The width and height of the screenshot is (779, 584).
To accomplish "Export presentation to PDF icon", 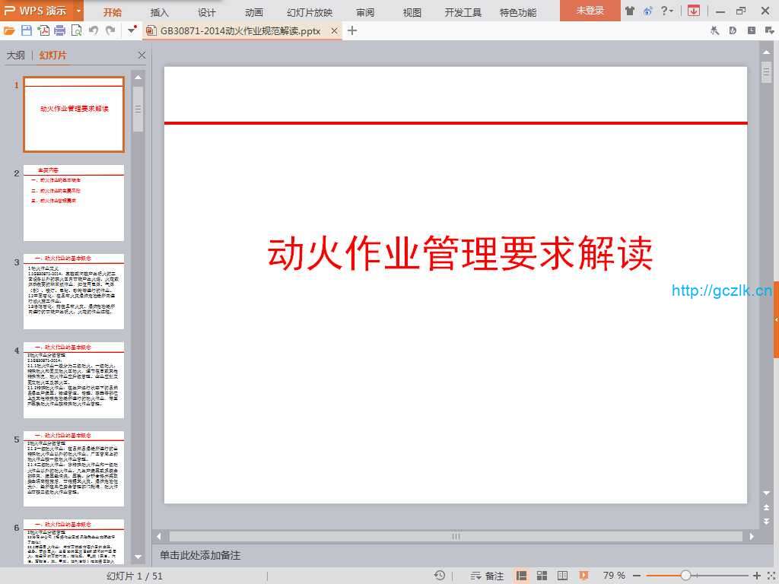I will pos(43,30).
